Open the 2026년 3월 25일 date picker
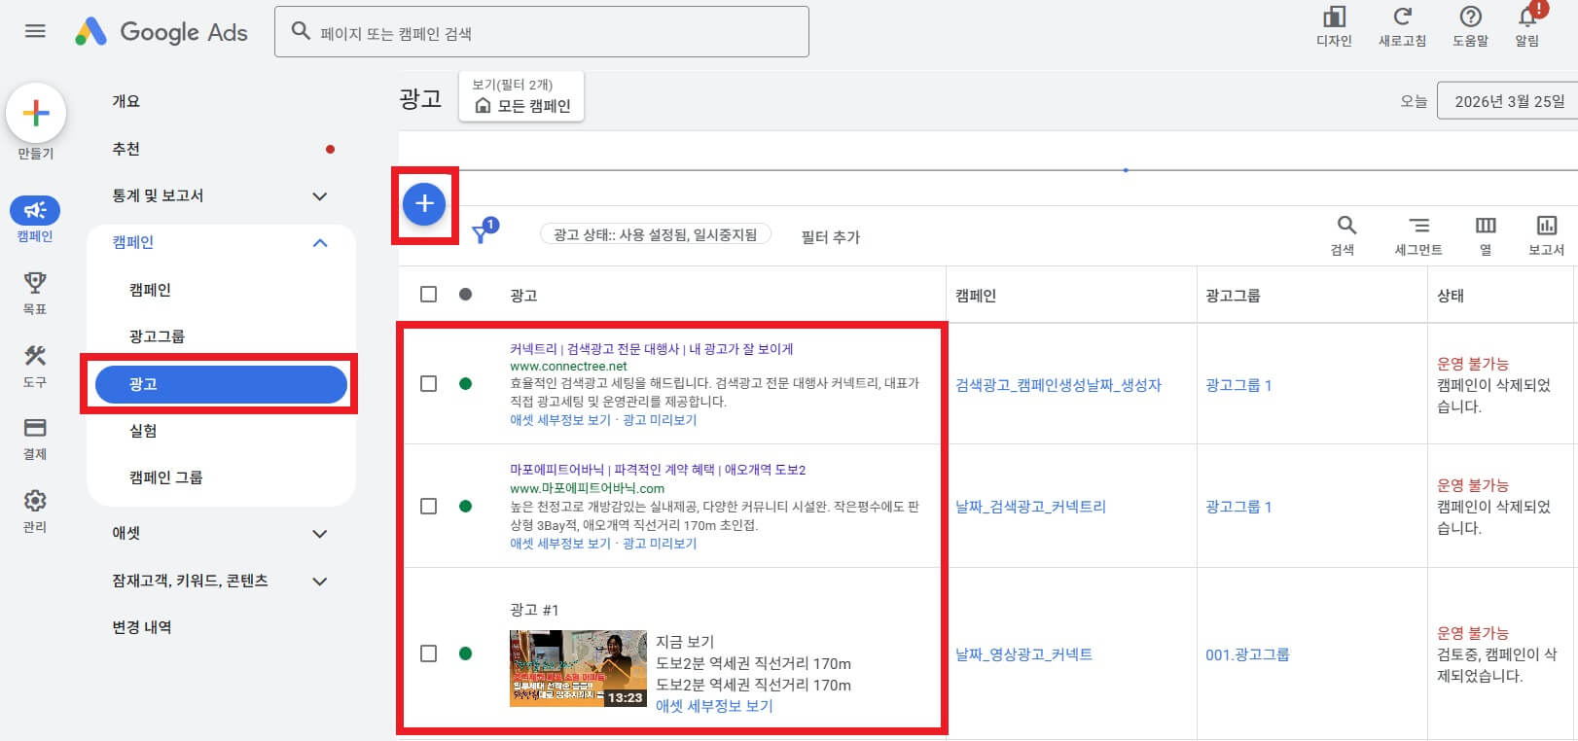Image resolution: width=1578 pixels, height=741 pixels. [x=1508, y=101]
